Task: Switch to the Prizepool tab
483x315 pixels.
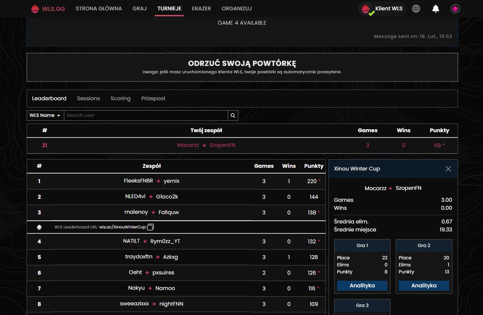Action: [153, 98]
